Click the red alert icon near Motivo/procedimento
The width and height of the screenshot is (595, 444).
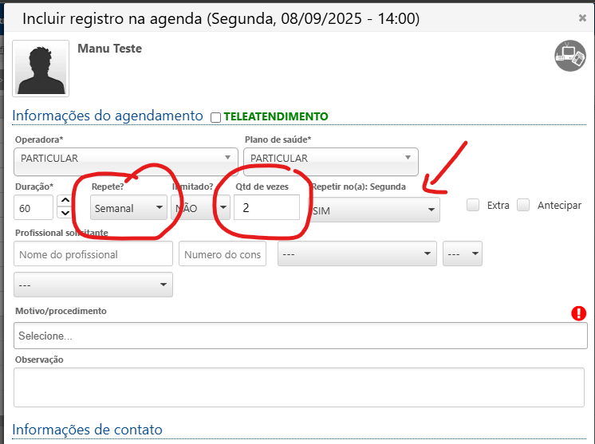pyautogui.click(x=579, y=313)
